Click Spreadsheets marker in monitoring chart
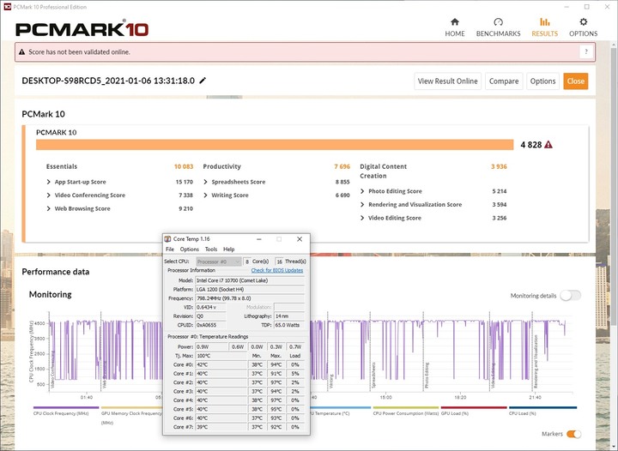Screen dimensions: 618x451 coord(373,375)
